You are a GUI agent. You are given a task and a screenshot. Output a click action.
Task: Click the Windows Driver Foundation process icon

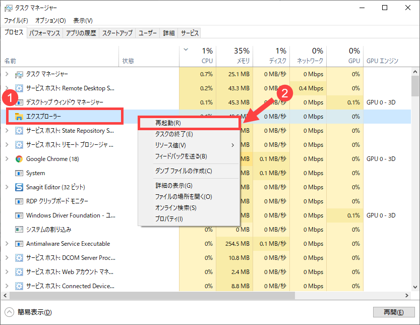tap(18, 215)
